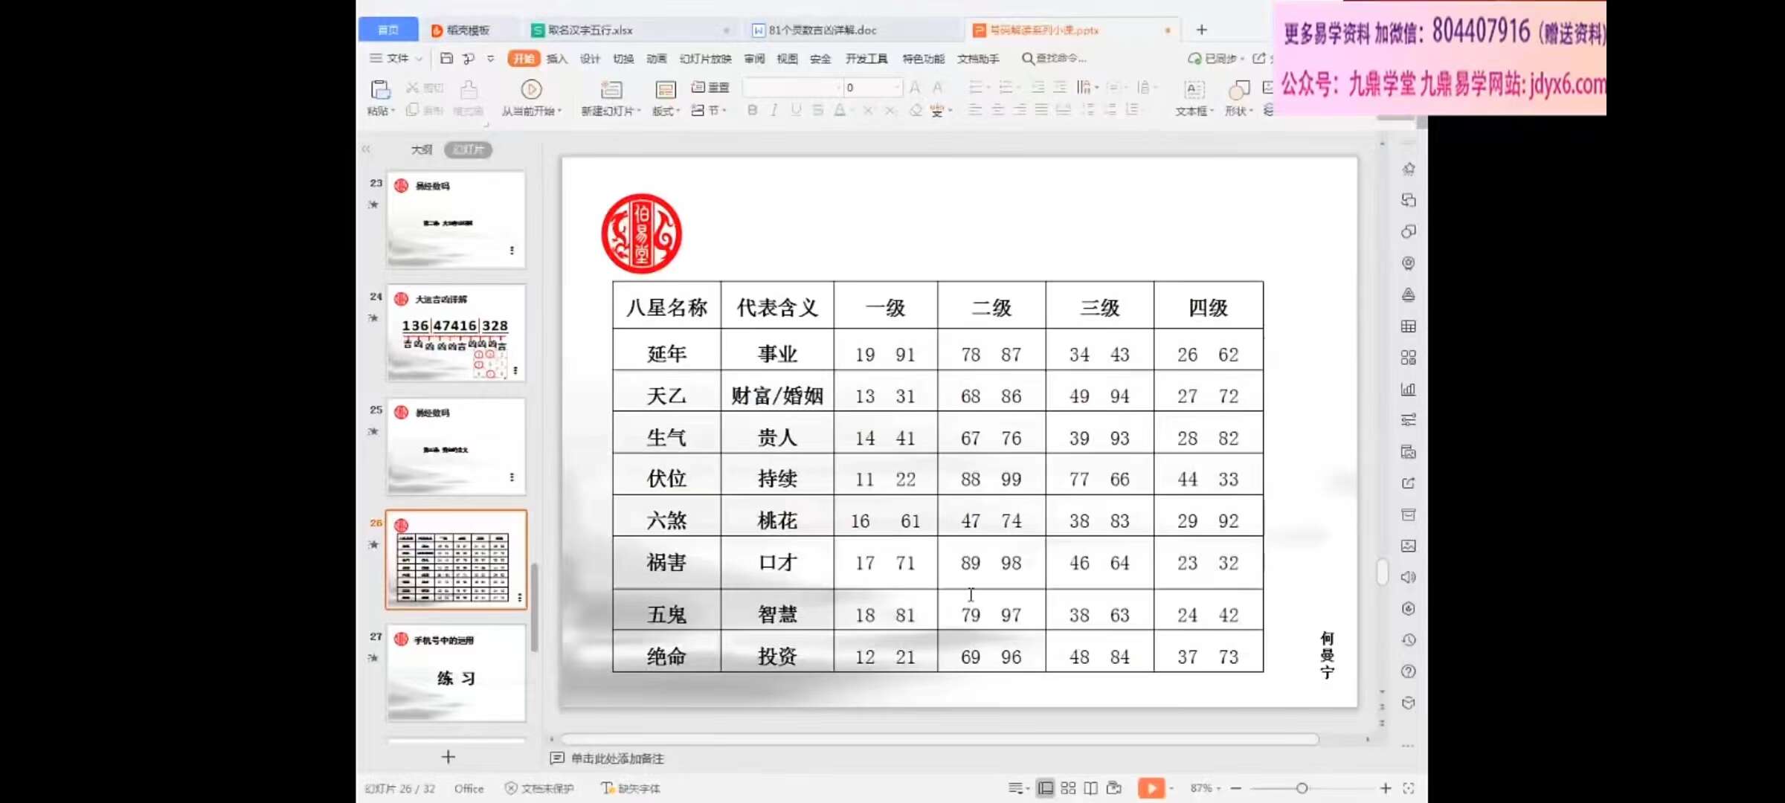Screen dimensions: 1785x803
Task: Click 单击此处添加备注 to add notes
Action: 617,758
